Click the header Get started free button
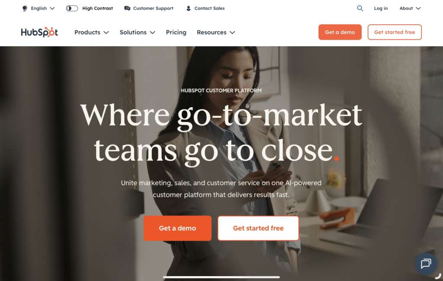Image resolution: width=443 pixels, height=281 pixels. click(395, 32)
